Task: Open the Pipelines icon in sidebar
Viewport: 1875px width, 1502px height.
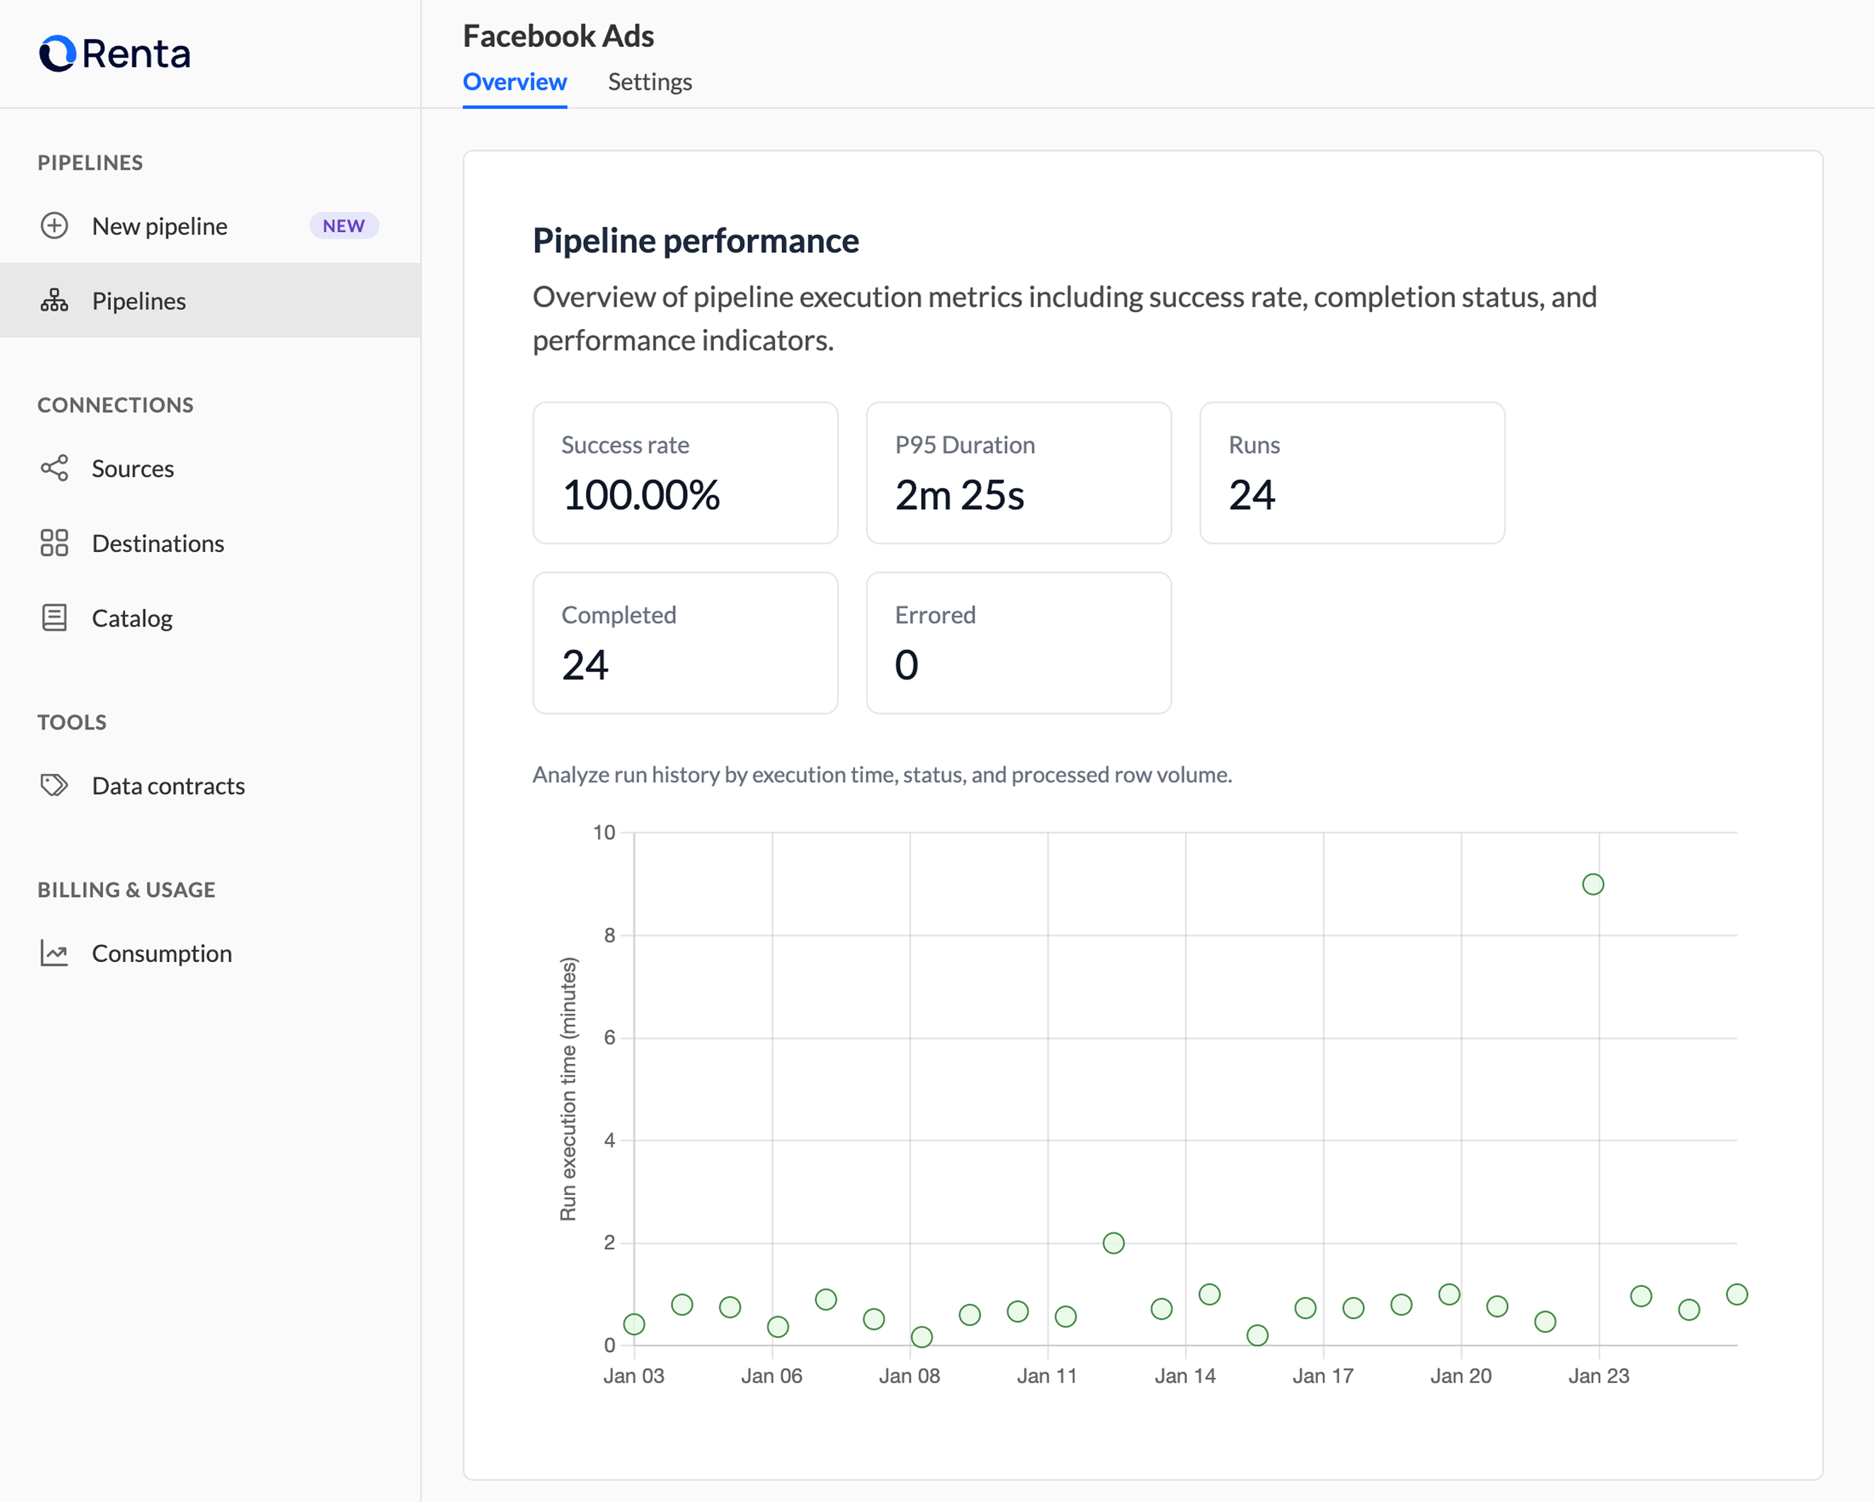Action: pyautogui.click(x=54, y=301)
